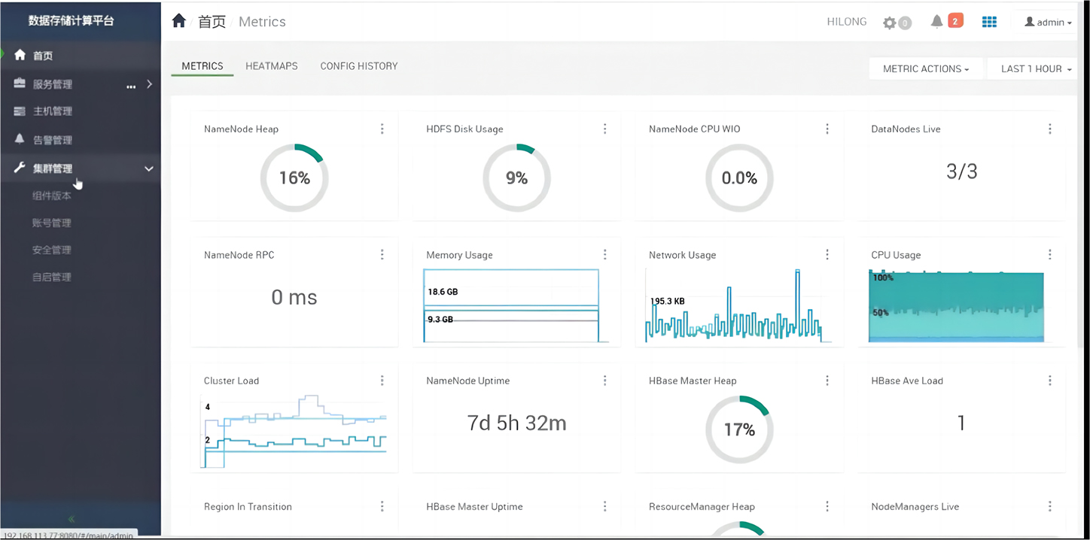Image resolution: width=1090 pixels, height=540 pixels.
Task: Click the NameNode Uptime value 7d 5h 32m
Action: point(516,423)
